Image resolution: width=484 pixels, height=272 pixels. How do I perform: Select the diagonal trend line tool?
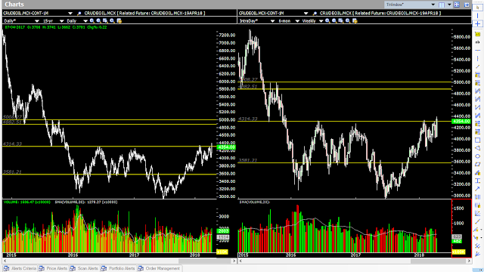477,66
